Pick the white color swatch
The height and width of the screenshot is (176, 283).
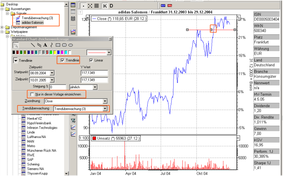coord(70,52)
